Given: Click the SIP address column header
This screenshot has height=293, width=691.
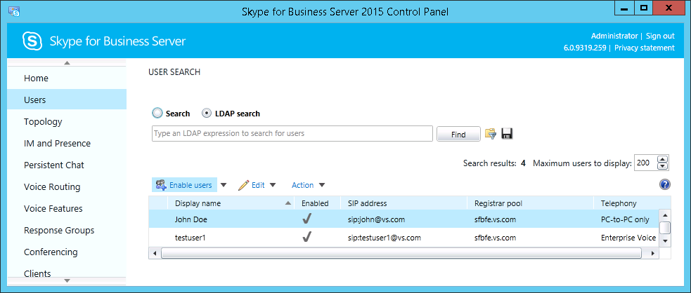Looking at the screenshot, I should pos(403,203).
